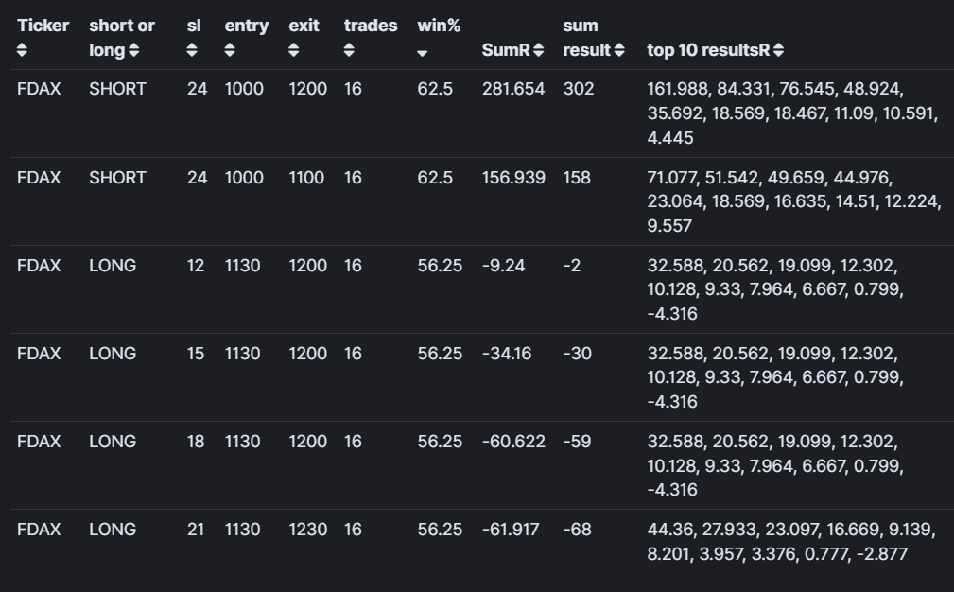This screenshot has width=954, height=592.
Task: Select first FDAX SHORT row with exit 1200
Action: point(482,113)
